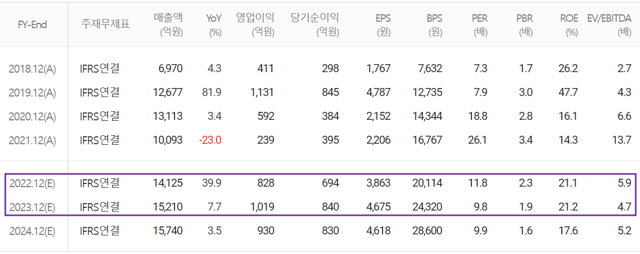The width and height of the screenshot is (640, 254).
Task: Click revenue value 6,970
Action: click(171, 68)
